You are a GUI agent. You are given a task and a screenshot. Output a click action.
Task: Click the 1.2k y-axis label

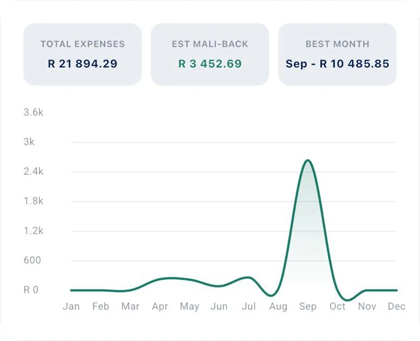(x=33, y=231)
